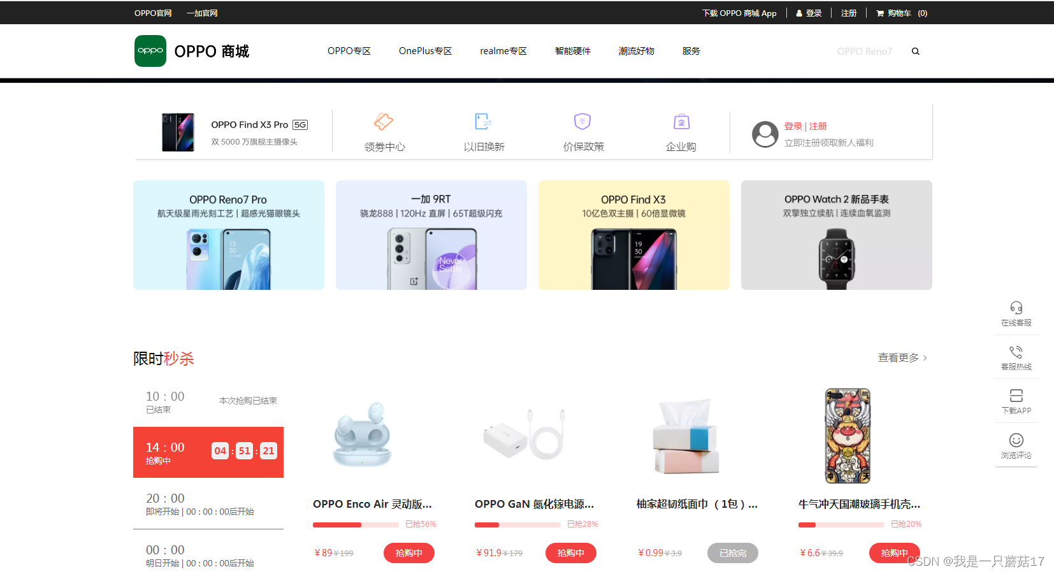Open the coupon center ticket icon

[384, 121]
